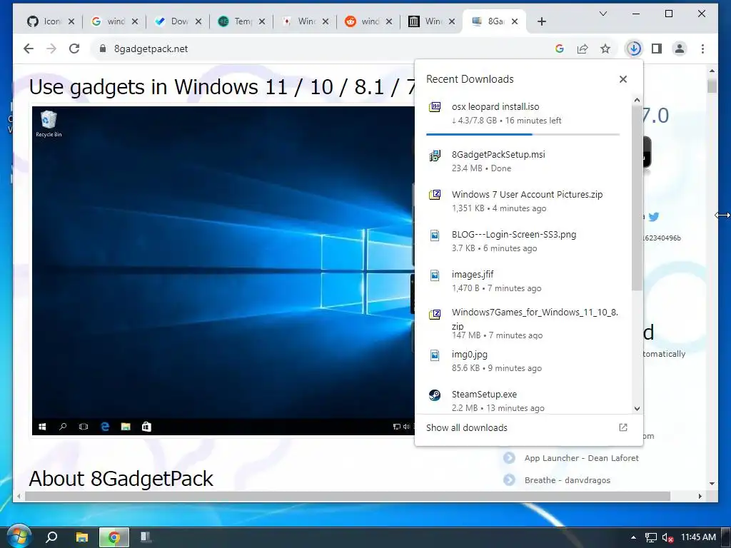Open BLOG---Login-Screen-SS3.png download
The width and height of the screenshot is (731, 548).
523,241
